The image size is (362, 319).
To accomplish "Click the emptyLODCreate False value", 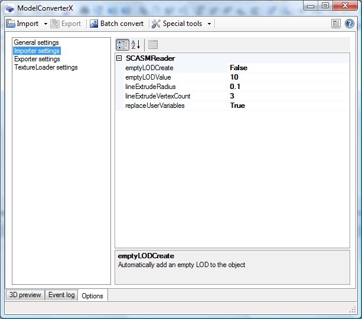I will 239,68.
